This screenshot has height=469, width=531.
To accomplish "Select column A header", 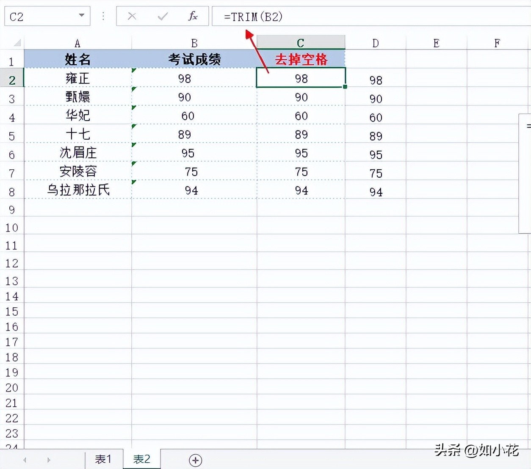I will click(x=77, y=43).
